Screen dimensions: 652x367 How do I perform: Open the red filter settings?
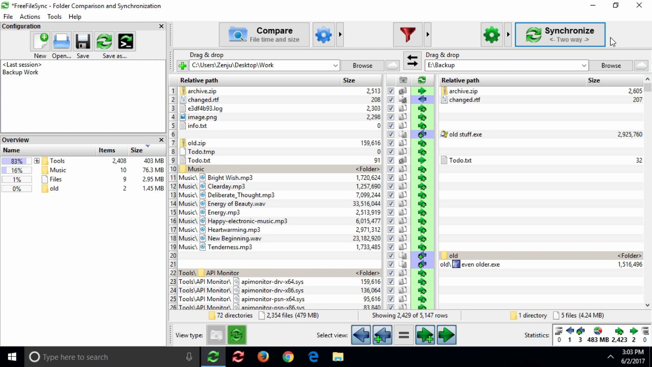coord(407,34)
